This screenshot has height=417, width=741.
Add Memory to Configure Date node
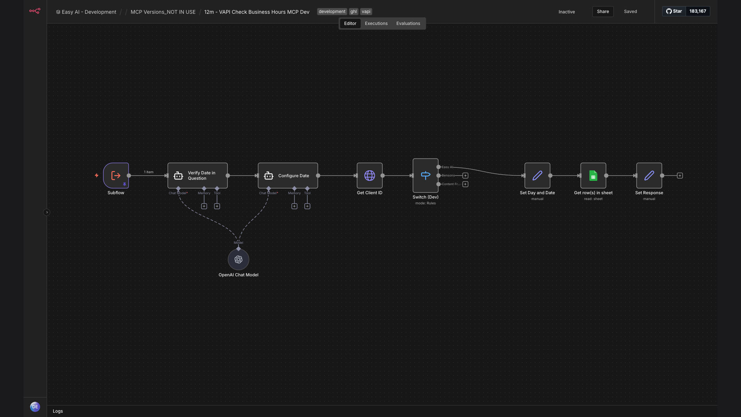[x=294, y=206]
